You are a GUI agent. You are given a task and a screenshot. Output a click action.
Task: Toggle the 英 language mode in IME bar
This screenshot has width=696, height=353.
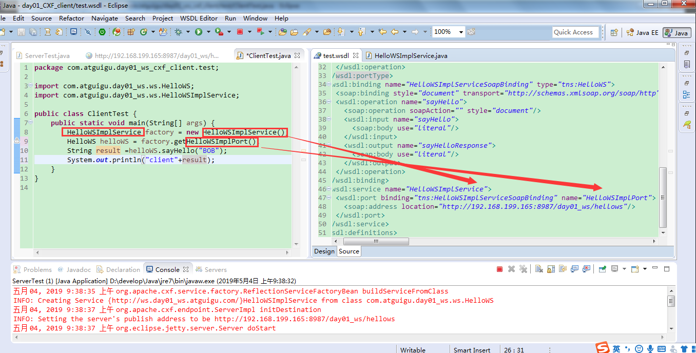click(616, 349)
